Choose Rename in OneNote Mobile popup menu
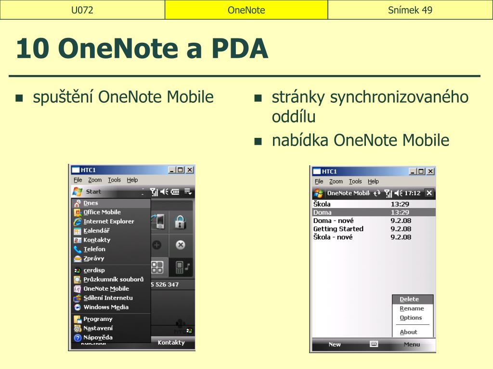 tap(413, 308)
